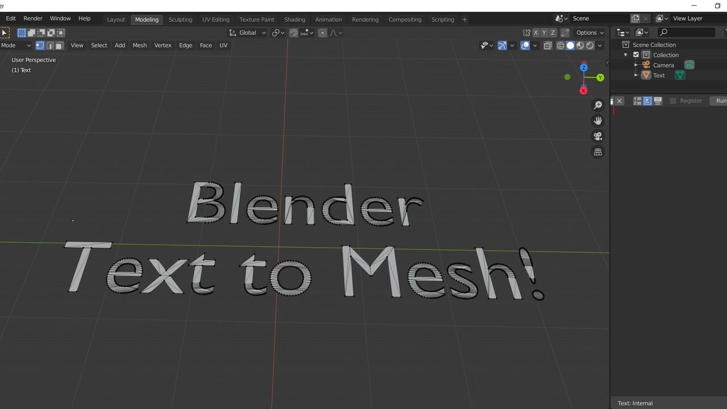Toggle word wrap in the text editor
Screen dimensions: 727x409
(x=658, y=101)
